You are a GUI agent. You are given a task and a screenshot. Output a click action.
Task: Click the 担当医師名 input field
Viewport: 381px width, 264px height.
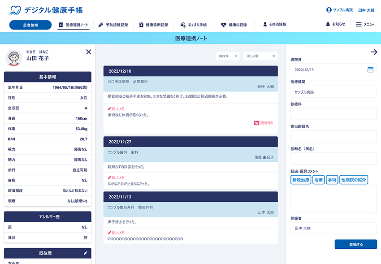coord(333,137)
